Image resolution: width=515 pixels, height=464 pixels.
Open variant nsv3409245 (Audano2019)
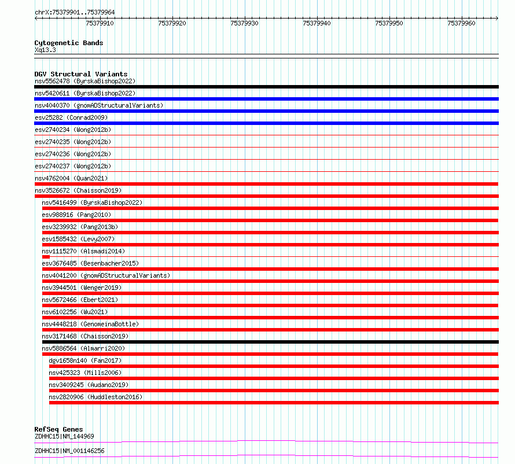coord(89,385)
